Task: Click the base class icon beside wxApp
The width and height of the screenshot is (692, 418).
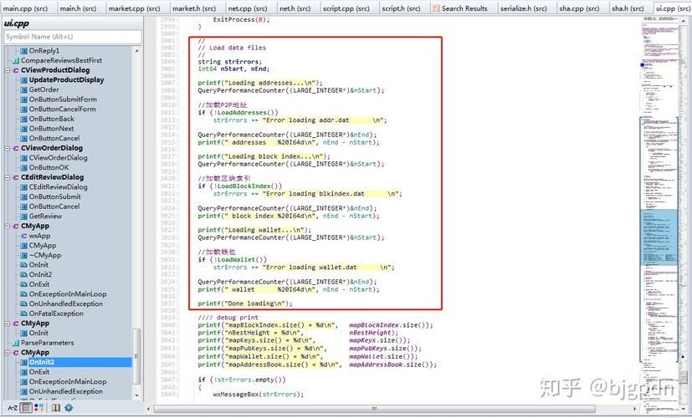Action: [23, 236]
